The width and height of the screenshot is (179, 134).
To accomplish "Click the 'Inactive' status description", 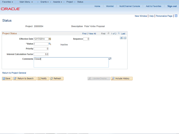I will (x=64, y=45).
